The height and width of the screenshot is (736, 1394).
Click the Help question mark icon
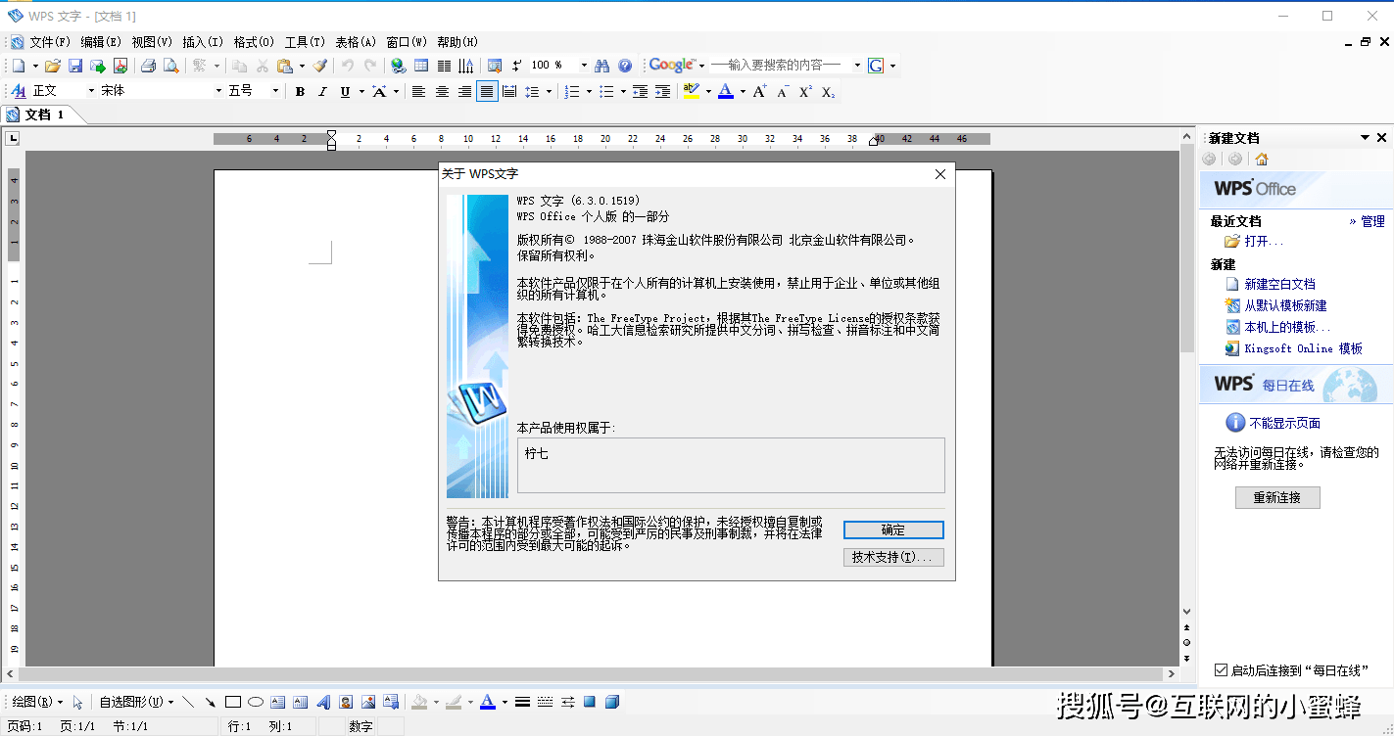pyautogui.click(x=625, y=66)
